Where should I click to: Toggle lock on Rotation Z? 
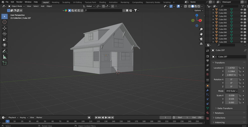click(x=240, y=87)
